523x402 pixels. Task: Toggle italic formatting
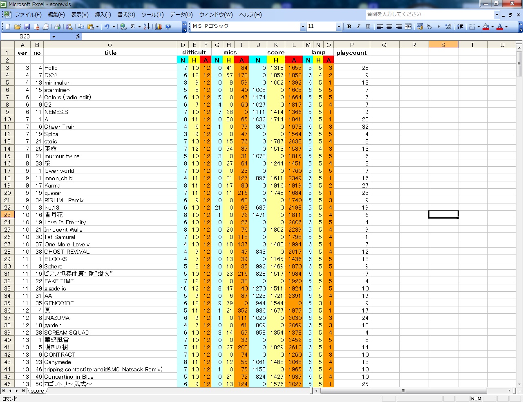358,27
